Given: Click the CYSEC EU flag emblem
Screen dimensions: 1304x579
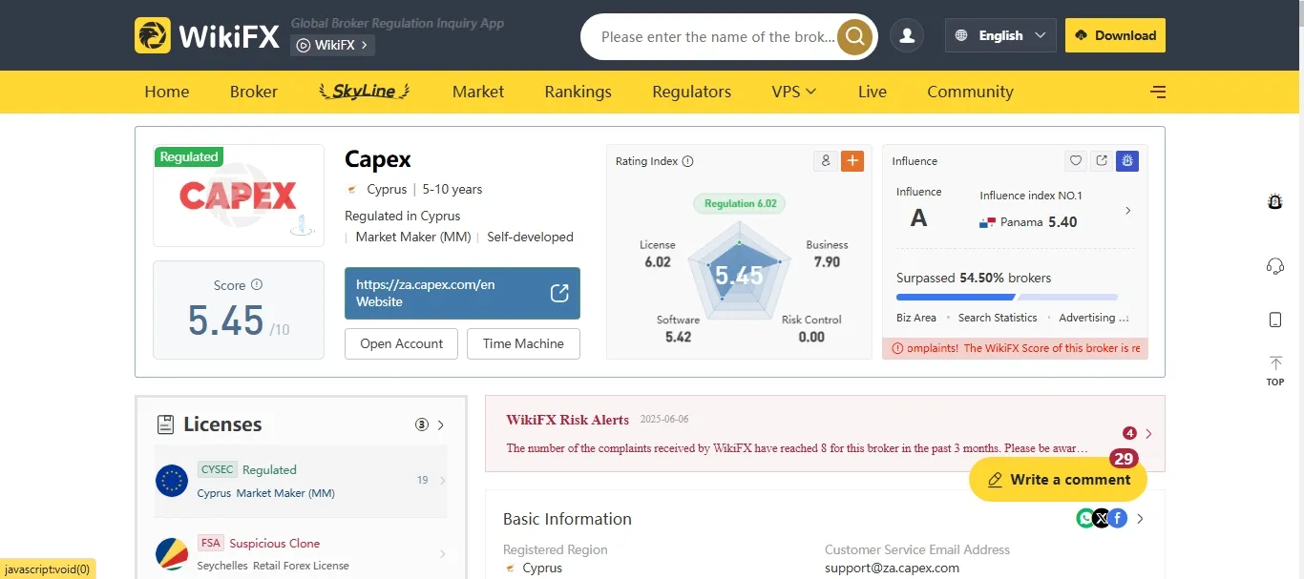Looking at the screenshot, I should (x=172, y=481).
